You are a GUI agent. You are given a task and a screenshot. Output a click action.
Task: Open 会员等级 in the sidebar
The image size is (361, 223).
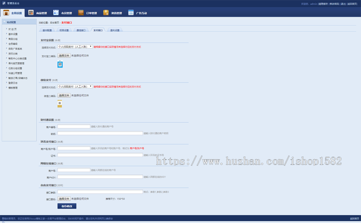tap(13, 44)
